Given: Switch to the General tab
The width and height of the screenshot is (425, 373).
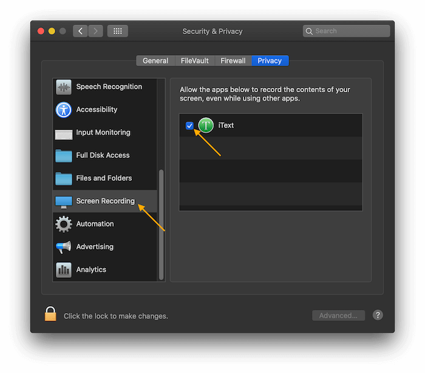Looking at the screenshot, I should [x=155, y=61].
